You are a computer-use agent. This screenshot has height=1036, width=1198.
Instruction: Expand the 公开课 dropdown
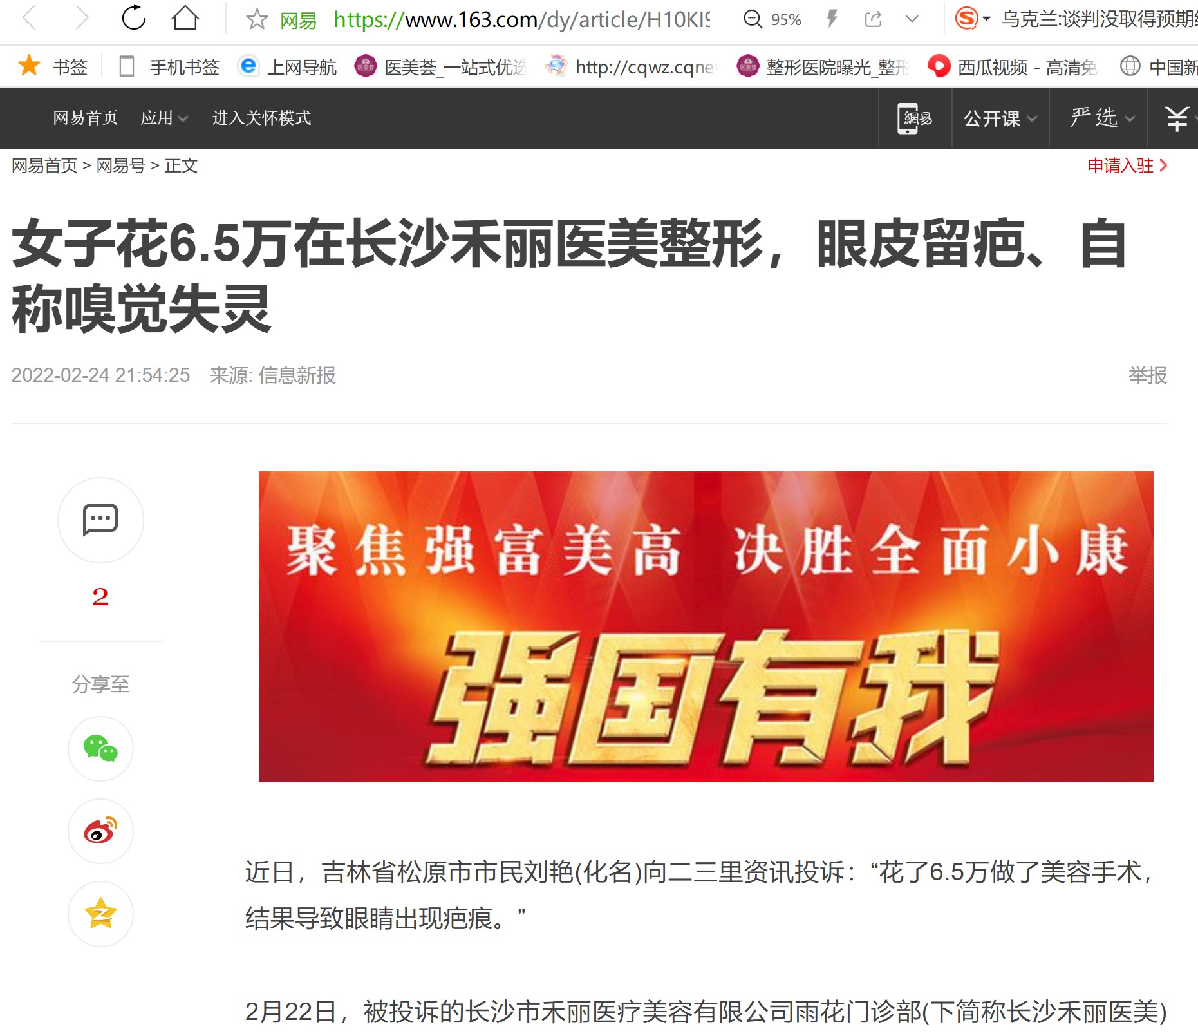point(1000,118)
